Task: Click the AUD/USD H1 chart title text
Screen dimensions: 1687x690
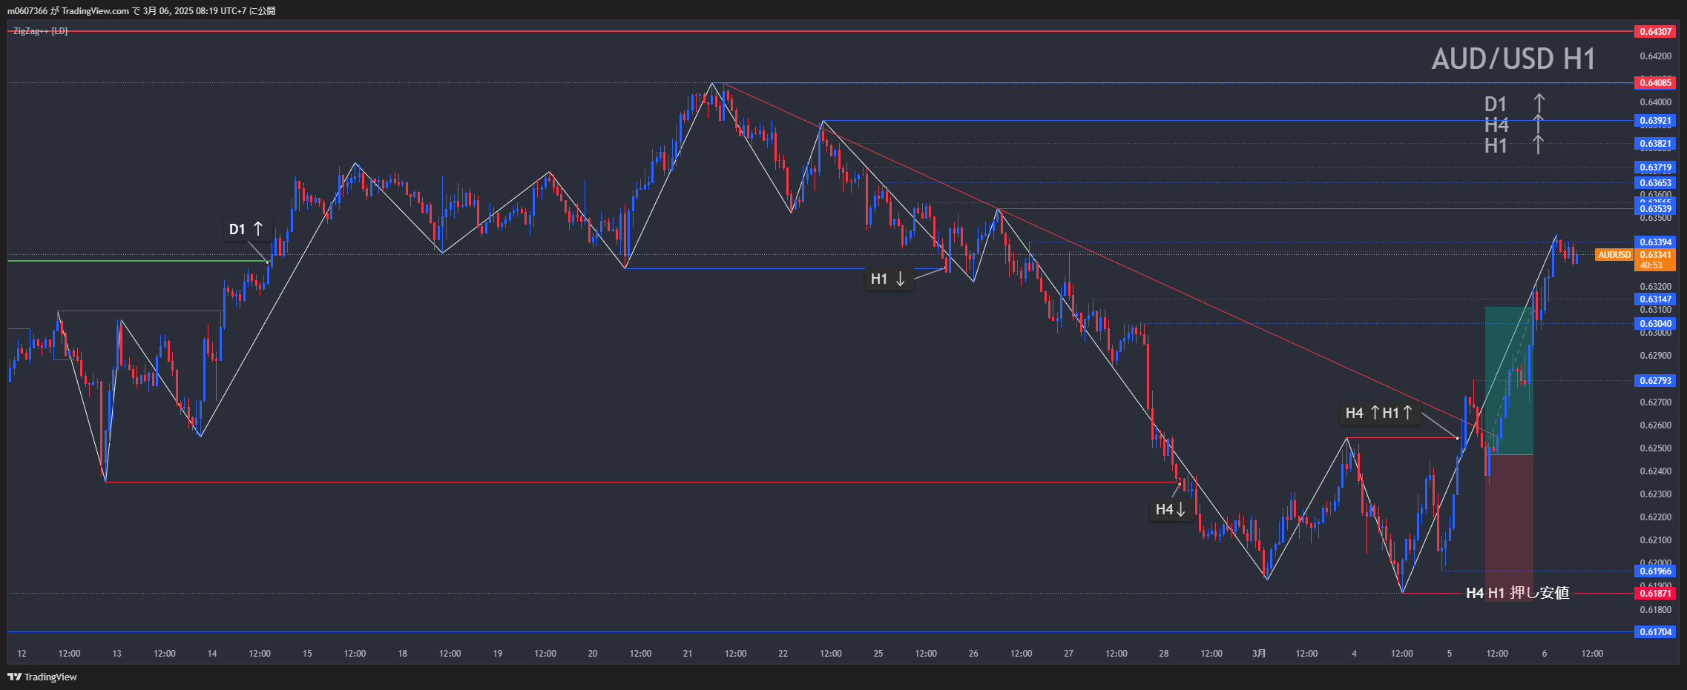Action: [1513, 59]
